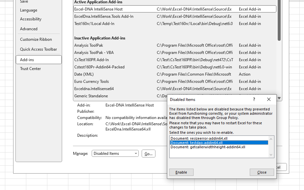Select Excel-DNA IntelliSense Host add-in row
The width and height of the screenshot is (304, 190).
pos(175,9)
